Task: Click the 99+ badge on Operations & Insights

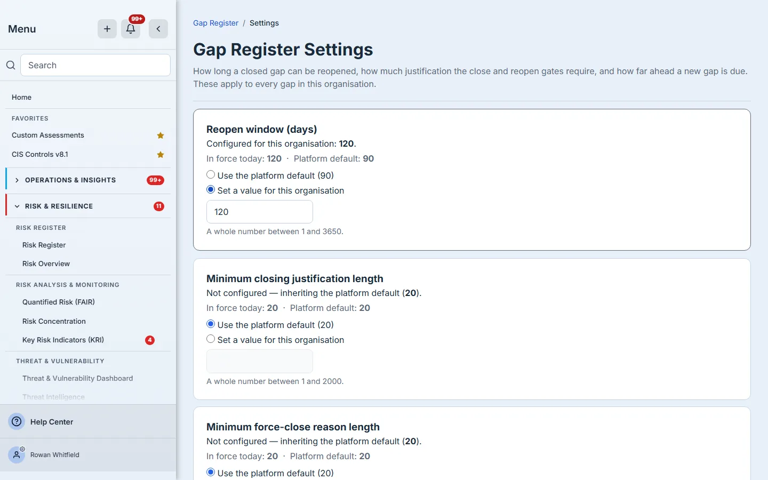Action: point(155,180)
